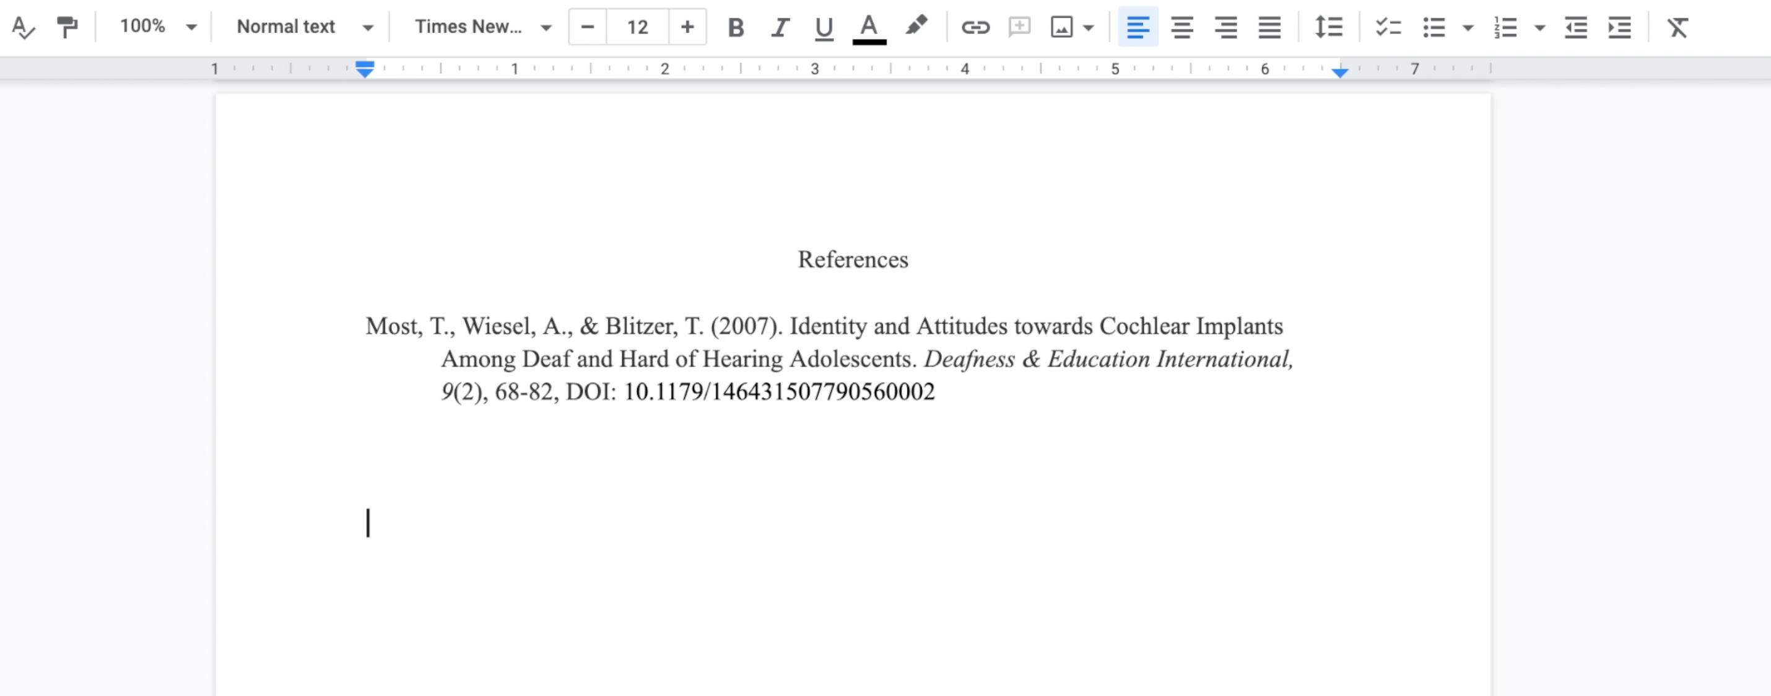Image resolution: width=1771 pixels, height=696 pixels.
Task: Expand numbered list options arrow
Action: click(x=1540, y=28)
